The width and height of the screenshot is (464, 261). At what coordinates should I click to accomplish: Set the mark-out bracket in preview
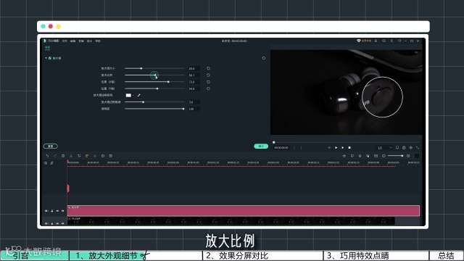pyautogui.click(x=301, y=148)
